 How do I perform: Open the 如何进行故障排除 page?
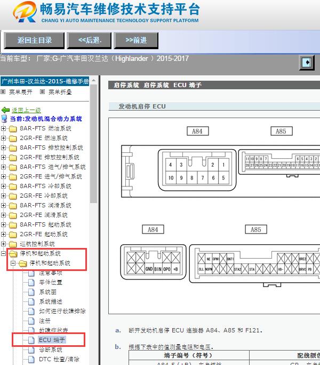[62, 311]
